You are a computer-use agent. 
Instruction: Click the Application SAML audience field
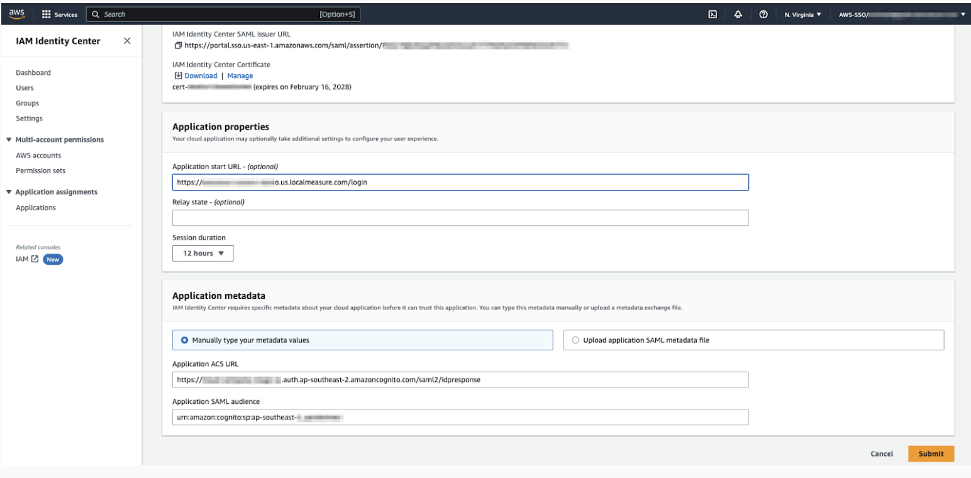[460, 417]
